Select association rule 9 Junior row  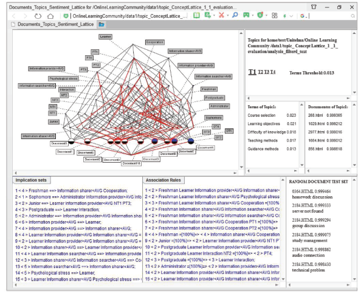pyautogui.click(x=212, y=241)
